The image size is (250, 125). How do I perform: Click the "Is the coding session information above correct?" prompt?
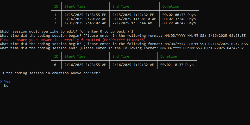[x=50, y=73]
